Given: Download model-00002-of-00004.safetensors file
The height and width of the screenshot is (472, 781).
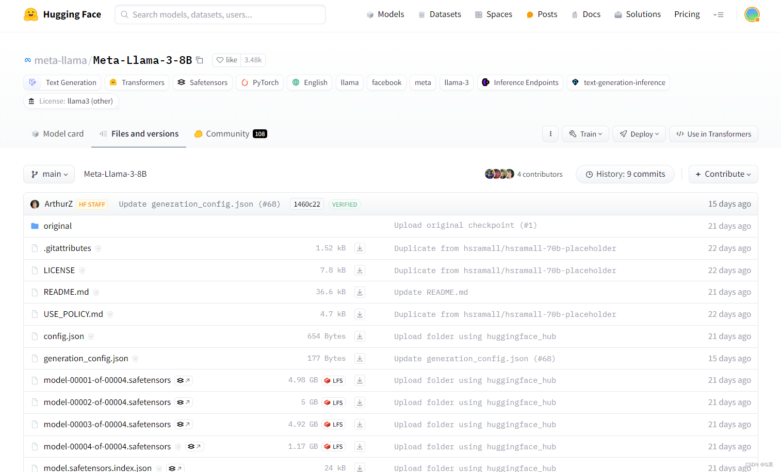Looking at the screenshot, I should 360,402.
